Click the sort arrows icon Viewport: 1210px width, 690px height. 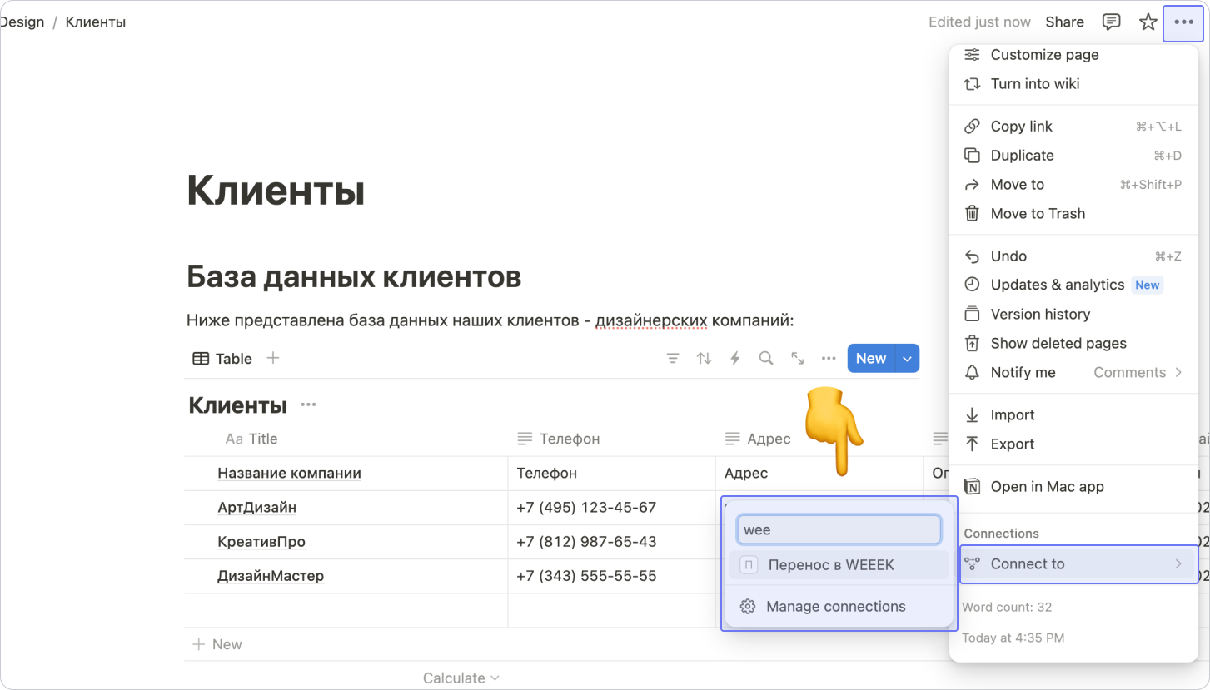[x=705, y=359]
